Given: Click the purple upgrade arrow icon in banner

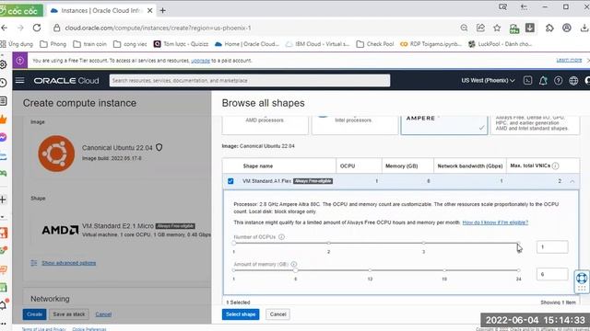Looking at the screenshot, I should [x=20, y=61].
